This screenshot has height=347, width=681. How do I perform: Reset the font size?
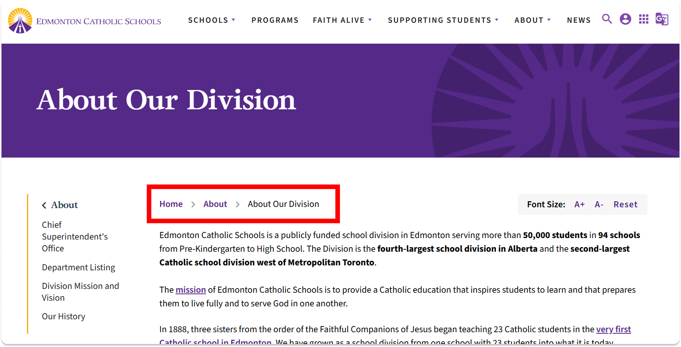625,205
